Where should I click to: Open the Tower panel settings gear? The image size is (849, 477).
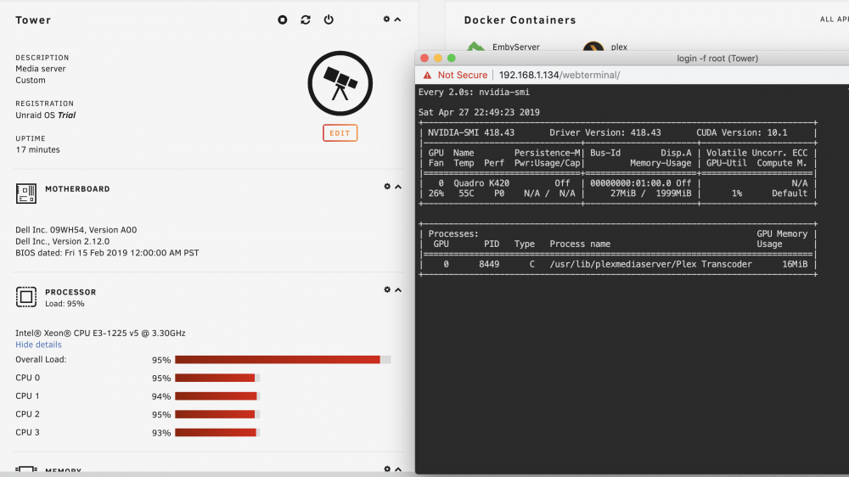pyautogui.click(x=386, y=19)
